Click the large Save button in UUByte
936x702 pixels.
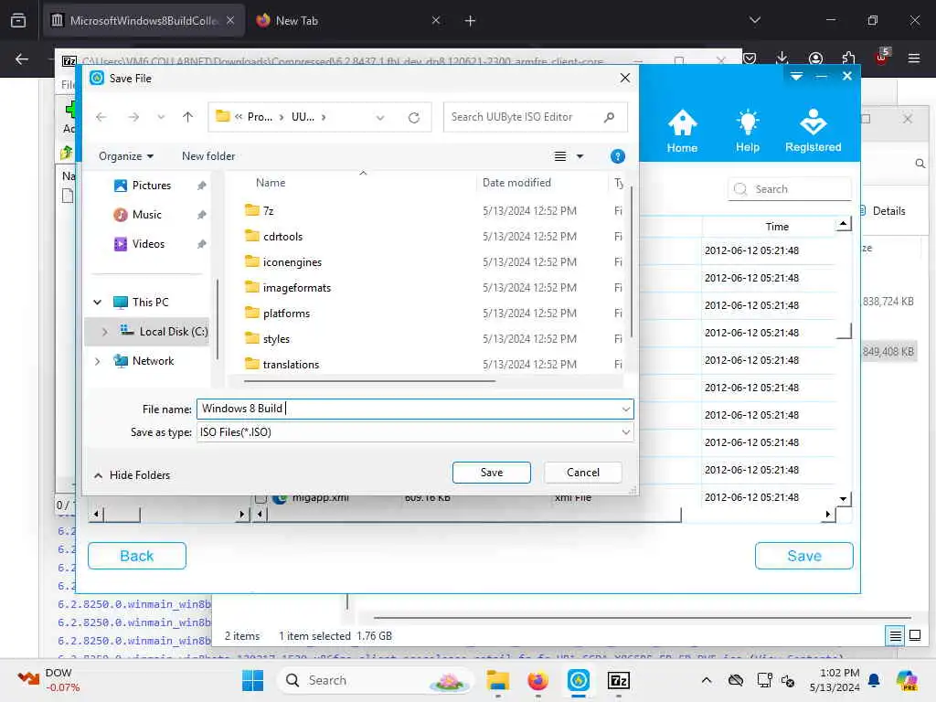pyautogui.click(x=804, y=557)
